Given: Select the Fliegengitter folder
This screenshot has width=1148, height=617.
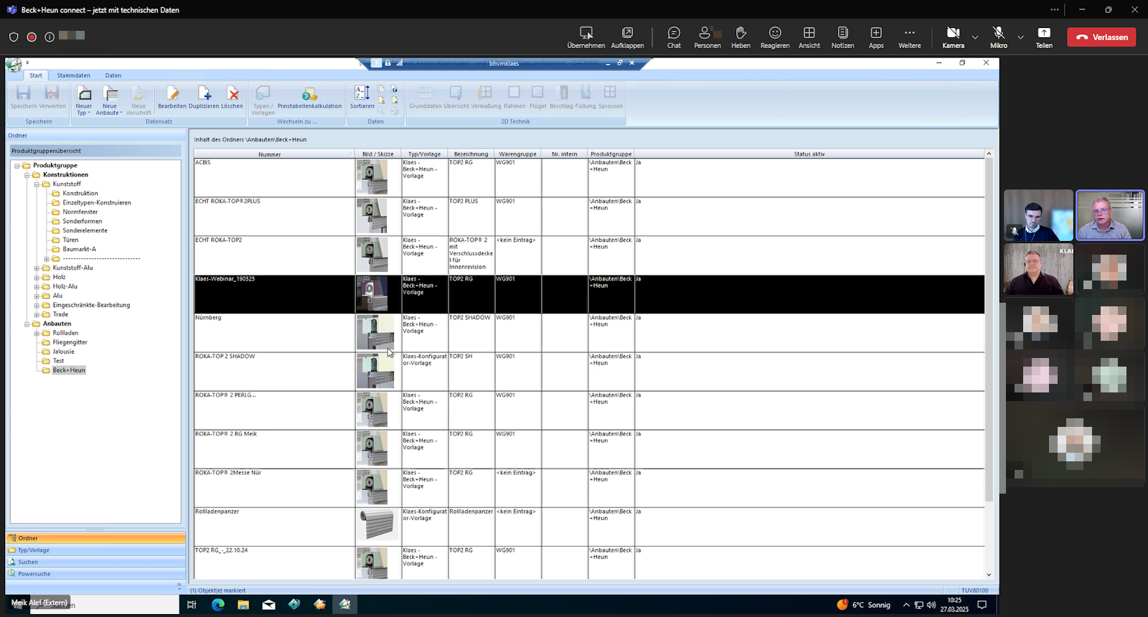Looking at the screenshot, I should (x=70, y=343).
